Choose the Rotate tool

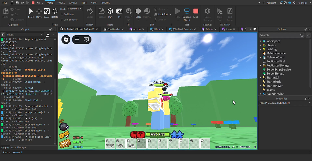point(55,13)
